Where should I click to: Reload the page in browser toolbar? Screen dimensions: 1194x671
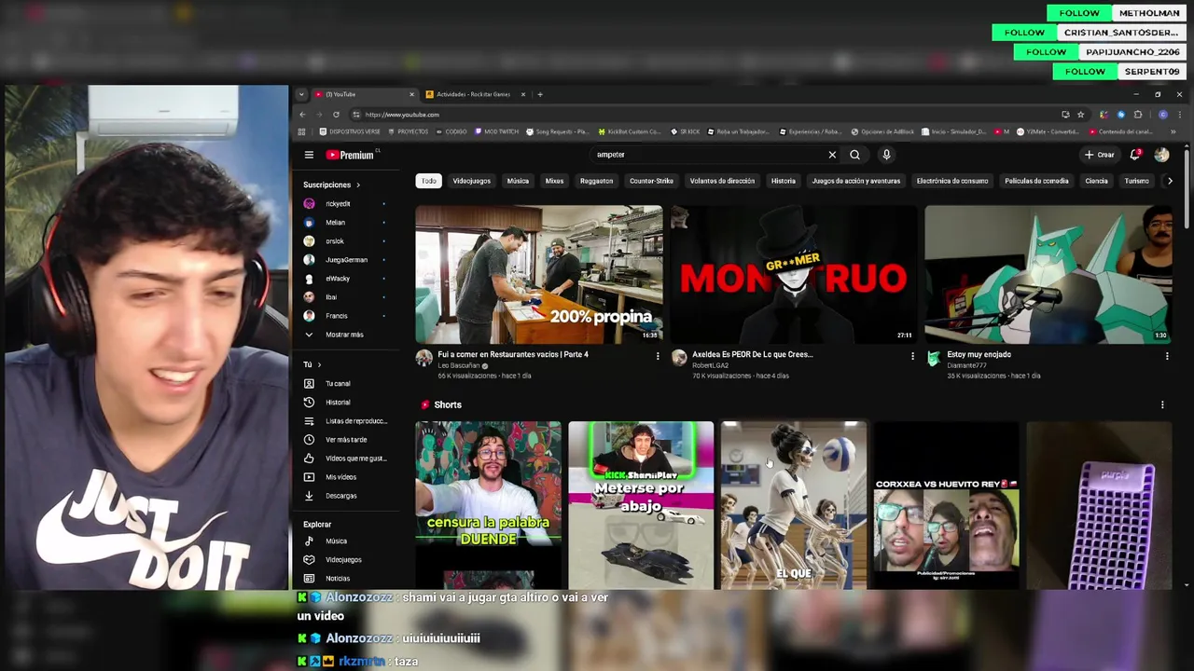coord(336,115)
